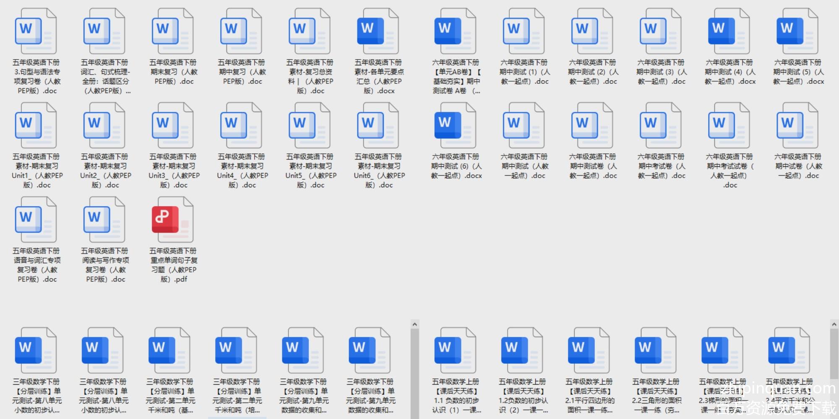Select 五年级数学上册 2.3梯形的面积 document
This screenshot has width=839, height=419.
point(722,371)
